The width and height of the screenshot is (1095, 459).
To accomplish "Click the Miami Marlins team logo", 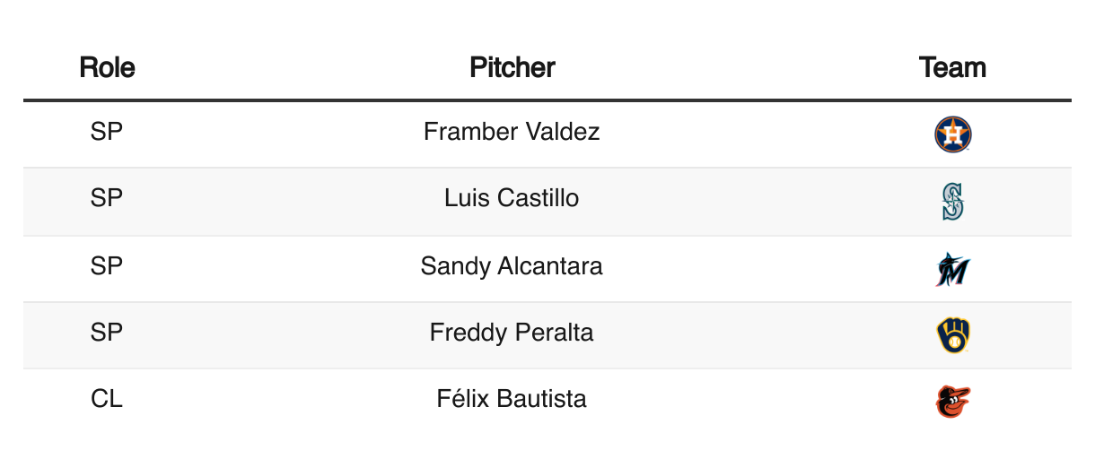I will [952, 269].
